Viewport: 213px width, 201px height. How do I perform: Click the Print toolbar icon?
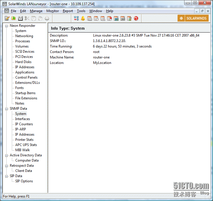pos(47,18)
